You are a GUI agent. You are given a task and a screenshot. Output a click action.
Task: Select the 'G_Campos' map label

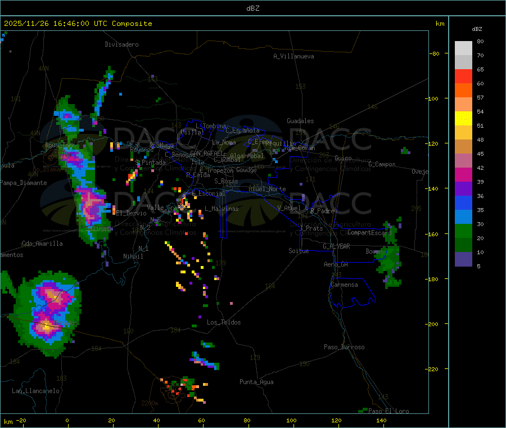coord(382,164)
